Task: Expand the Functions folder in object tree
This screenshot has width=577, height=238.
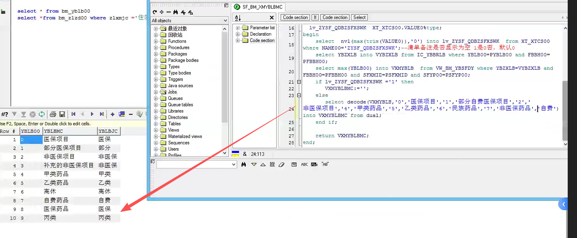Action: coord(156,41)
